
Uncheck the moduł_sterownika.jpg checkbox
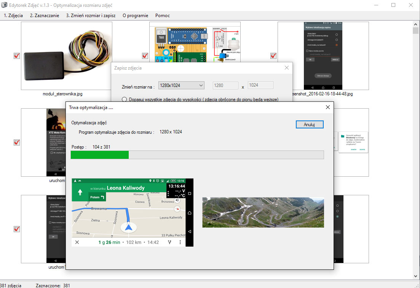click(x=17, y=55)
